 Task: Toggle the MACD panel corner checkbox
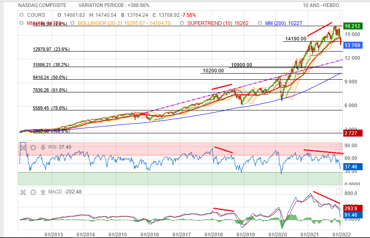(338, 191)
